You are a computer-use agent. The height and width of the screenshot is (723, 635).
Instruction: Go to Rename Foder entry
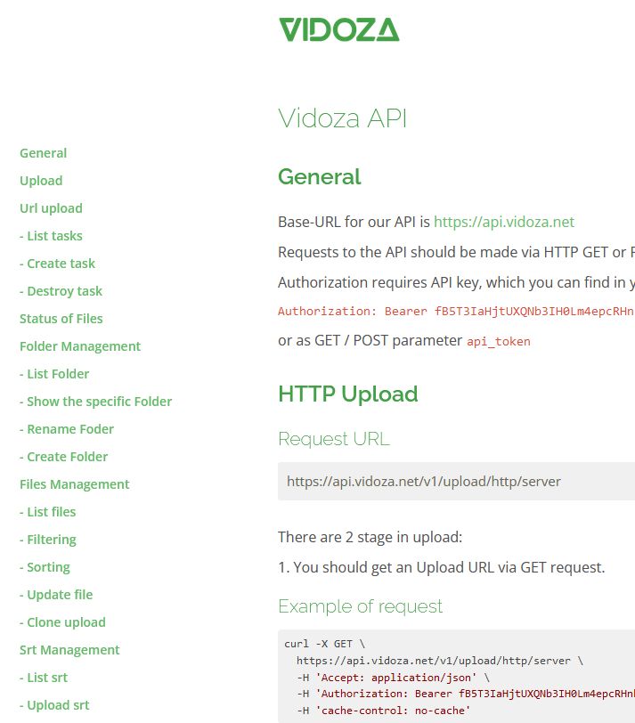67,429
